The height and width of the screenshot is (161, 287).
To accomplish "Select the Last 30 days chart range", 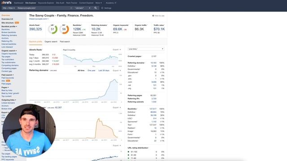I will 104,71.
